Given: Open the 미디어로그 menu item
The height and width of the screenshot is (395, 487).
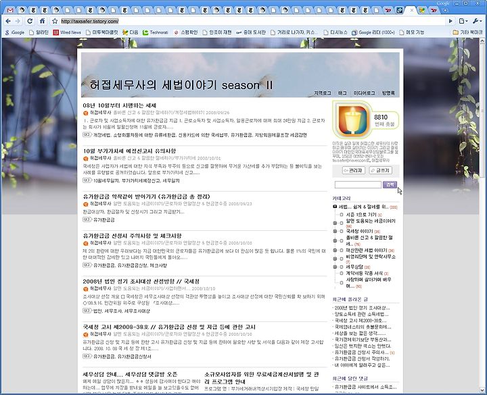Looking at the screenshot, I should [364, 93].
